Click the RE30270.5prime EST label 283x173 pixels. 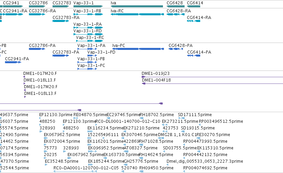(213, 135)
